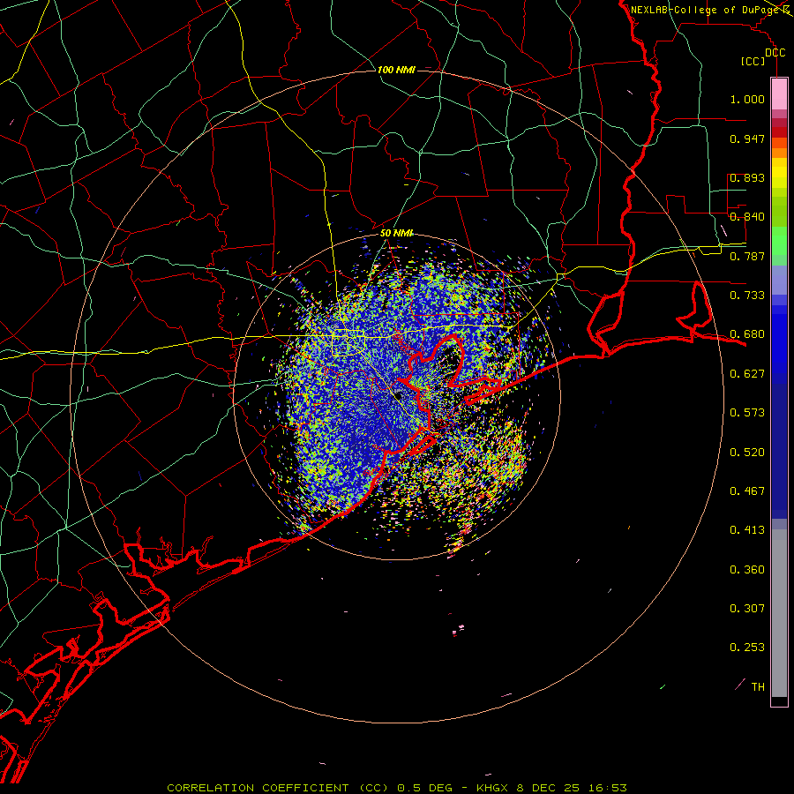
Task: Select the 0.733 scale value
Action: coord(747,296)
